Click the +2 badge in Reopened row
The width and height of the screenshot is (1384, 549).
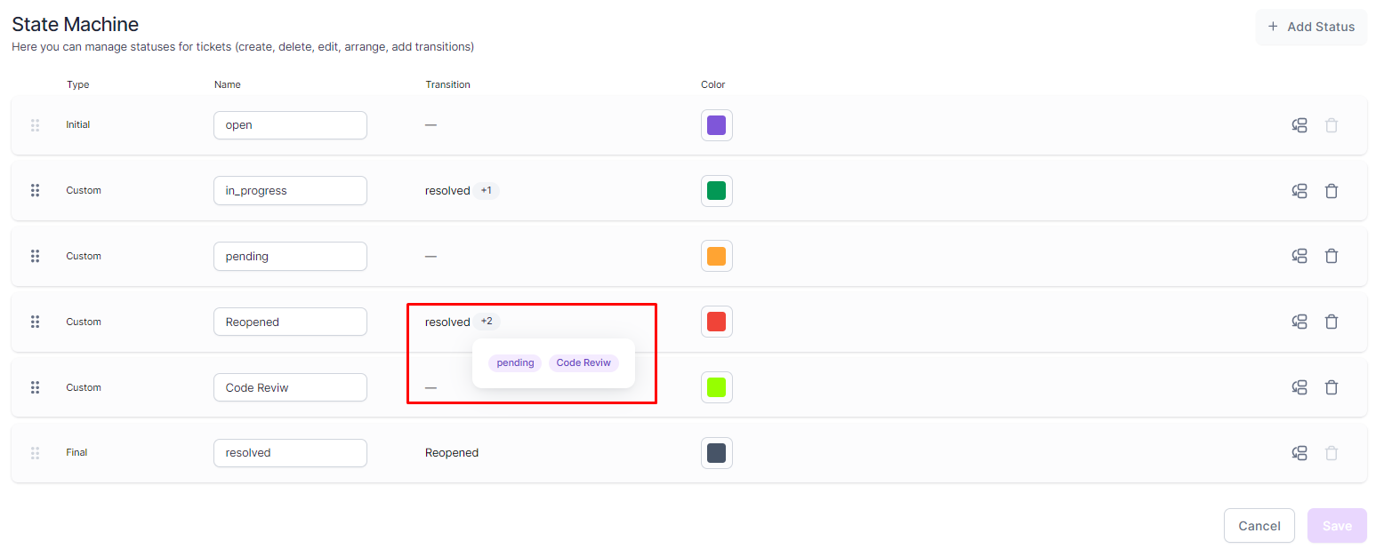487,322
